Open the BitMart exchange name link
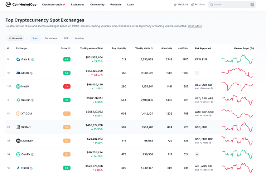 [x=26, y=127]
